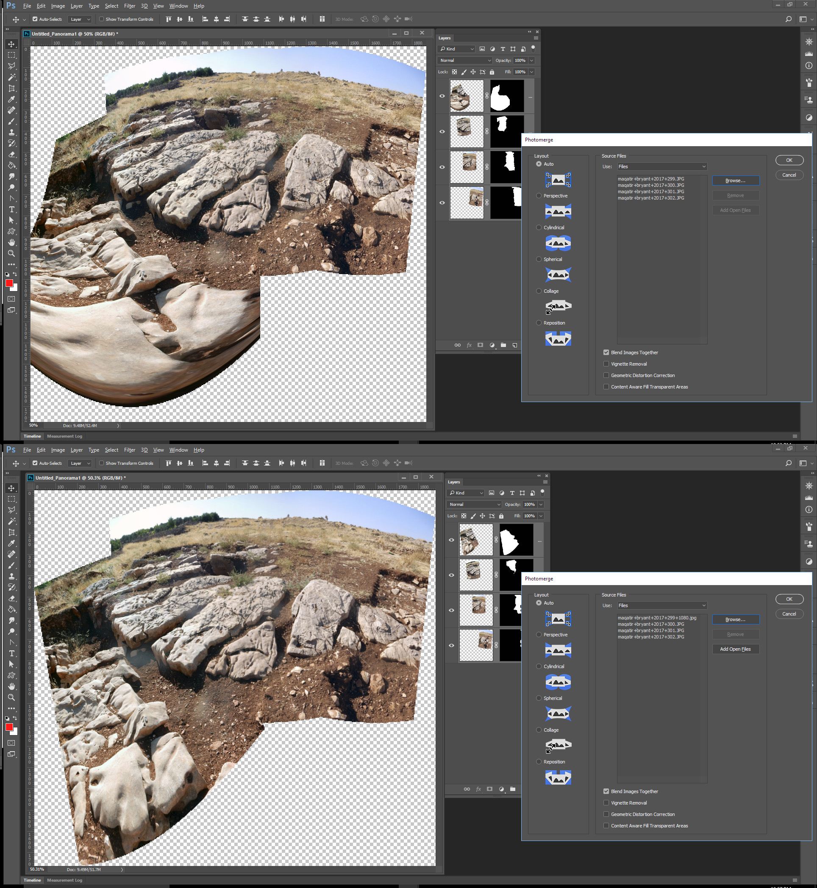The height and width of the screenshot is (888, 817).
Task: Select Hand tool in upper Photoshop window
Action: point(11,243)
